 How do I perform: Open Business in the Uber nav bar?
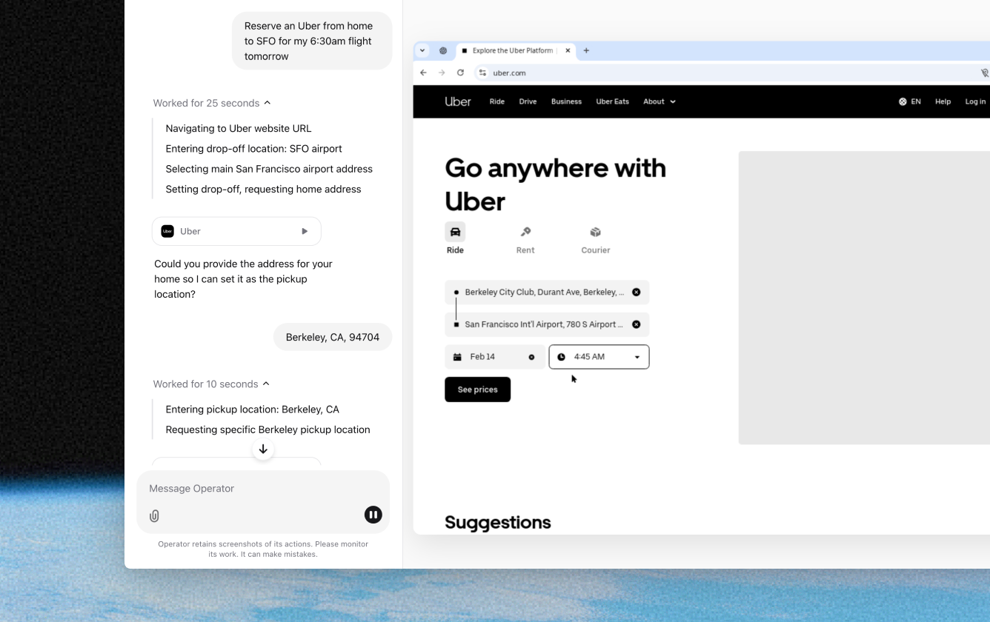pos(566,101)
